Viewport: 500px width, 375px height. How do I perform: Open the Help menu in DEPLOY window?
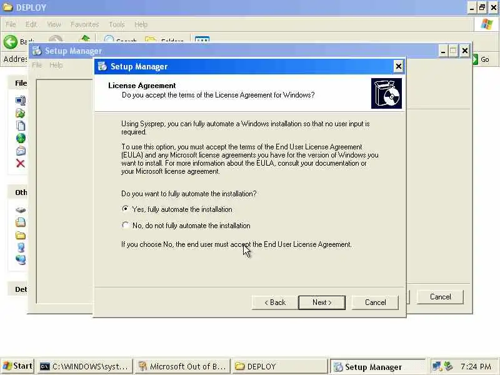tap(141, 24)
